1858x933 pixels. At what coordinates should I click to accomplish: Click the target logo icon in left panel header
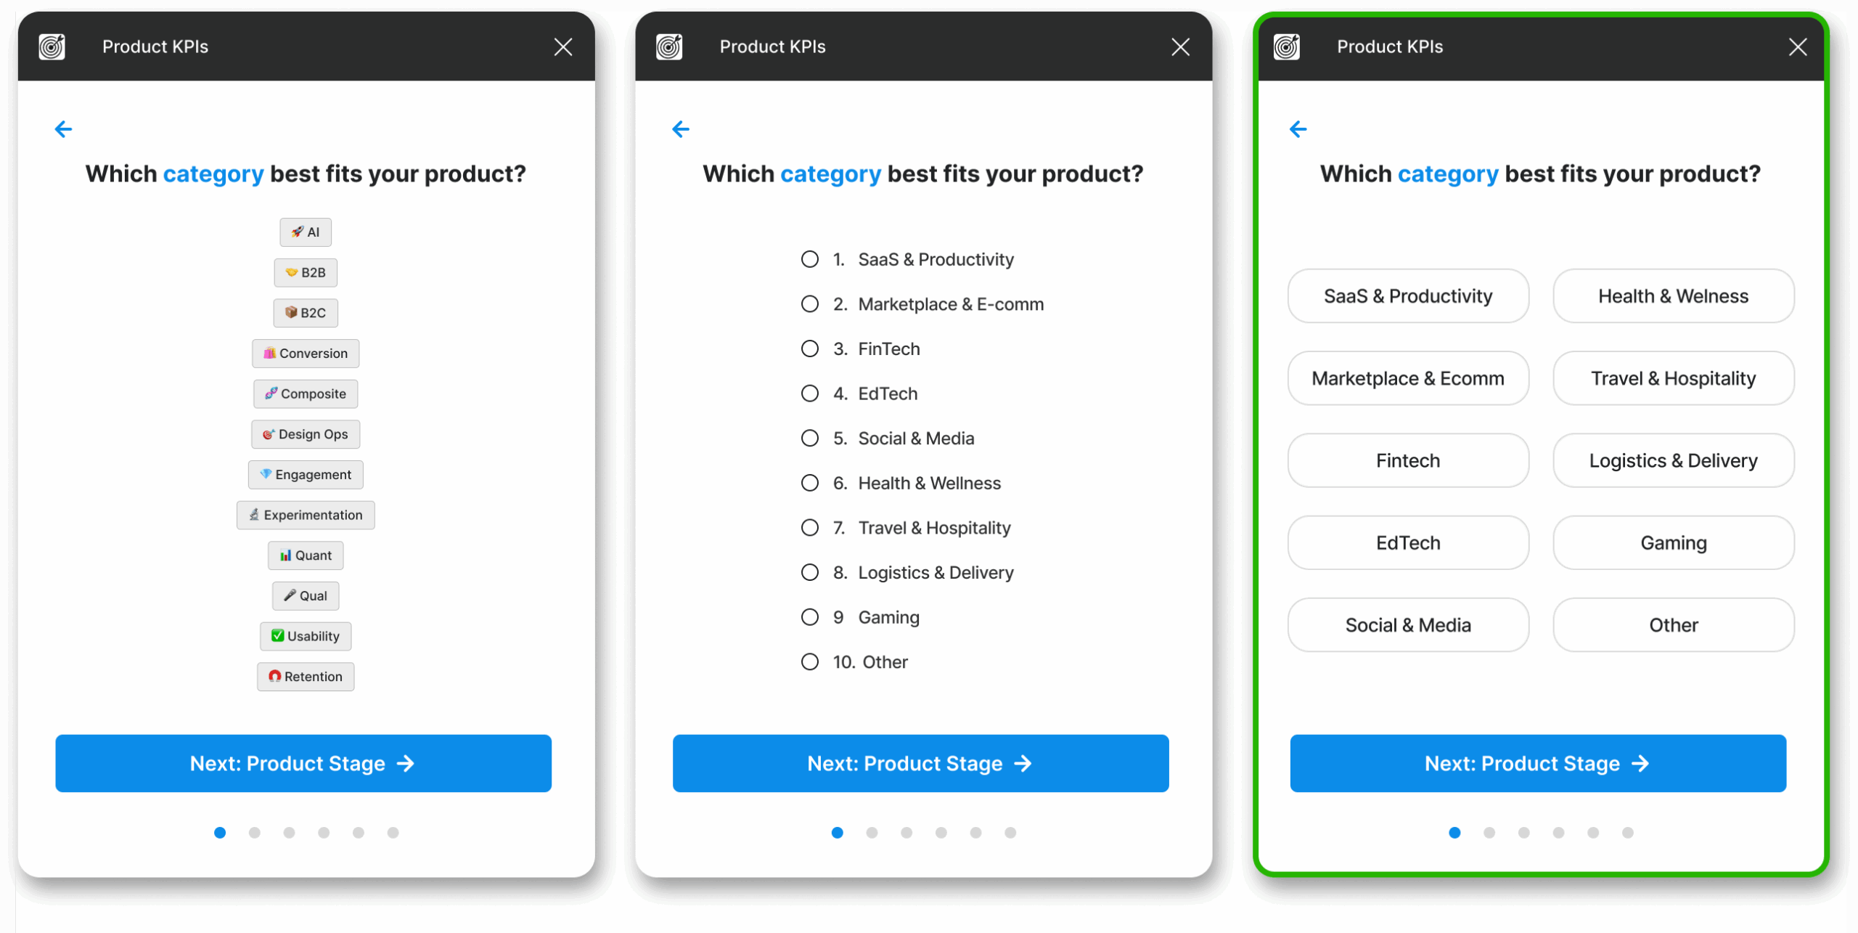[52, 47]
